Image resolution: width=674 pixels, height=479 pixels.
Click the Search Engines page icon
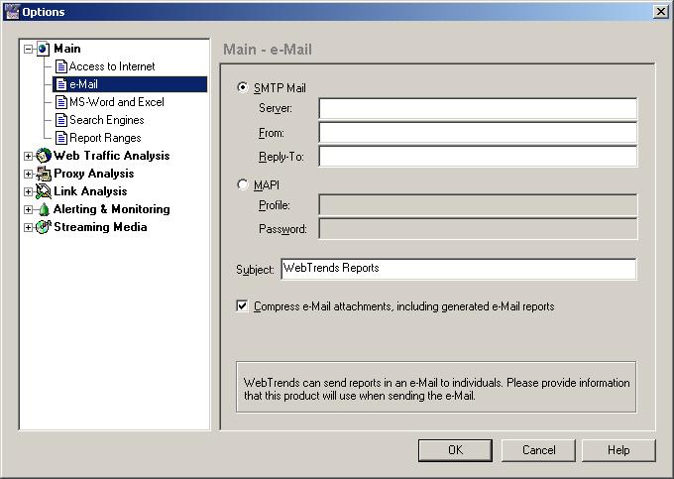click(61, 120)
